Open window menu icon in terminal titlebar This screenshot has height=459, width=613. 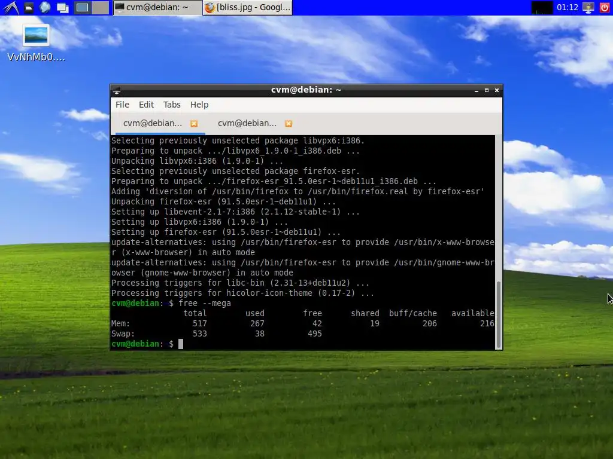[117, 91]
